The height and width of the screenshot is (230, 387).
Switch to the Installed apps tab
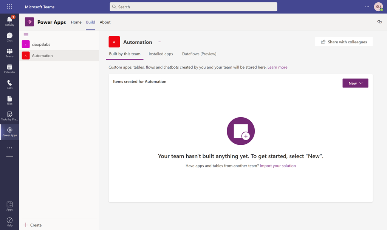(x=161, y=54)
